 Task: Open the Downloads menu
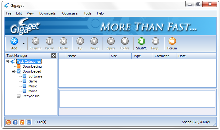click(x=47, y=13)
